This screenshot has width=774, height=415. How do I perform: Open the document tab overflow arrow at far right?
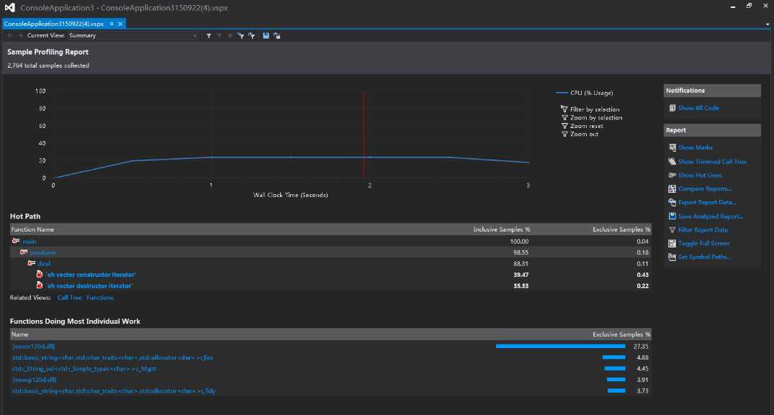click(767, 24)
